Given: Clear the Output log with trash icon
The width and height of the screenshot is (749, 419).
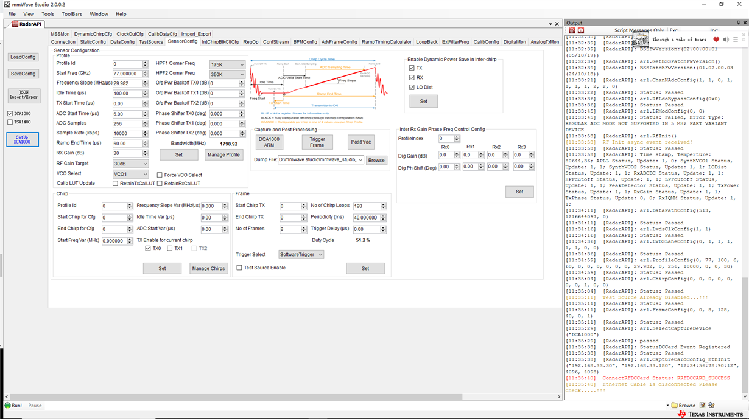Looking at the screenshot, I should [571, 30].
